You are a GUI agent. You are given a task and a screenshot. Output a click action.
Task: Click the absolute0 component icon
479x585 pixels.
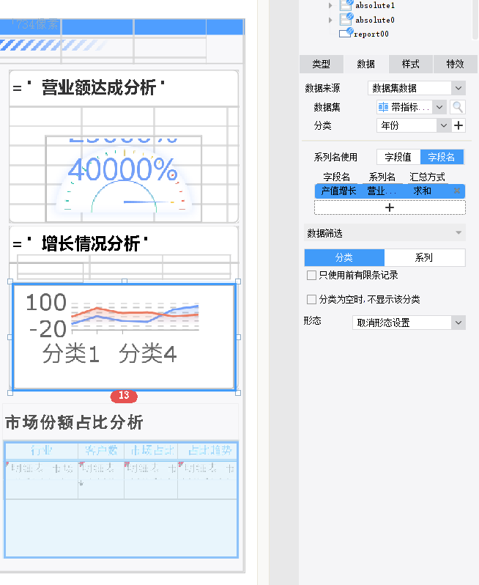click(346, 19)
